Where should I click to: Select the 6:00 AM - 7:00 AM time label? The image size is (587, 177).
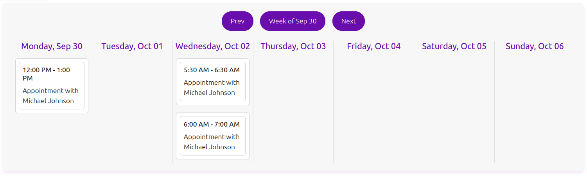(212, 124)
